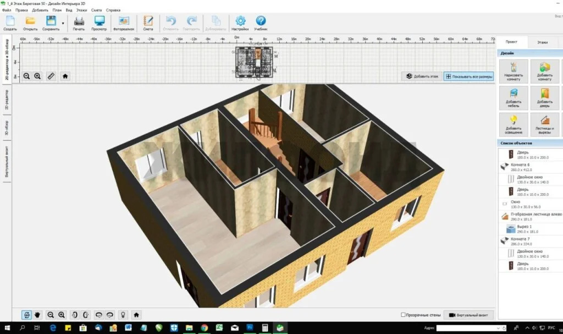Open Настройки settings gear
Image resolution: width=563 pixels, height=334 pixels.
pyautogui.click(x=240, y=23)
